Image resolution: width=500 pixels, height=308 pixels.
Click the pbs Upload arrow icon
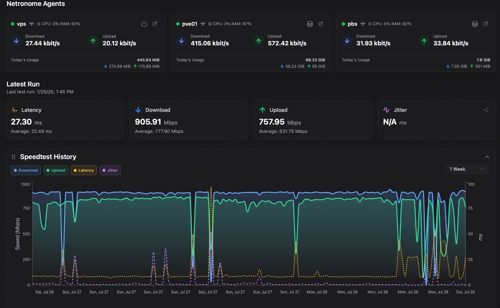[x=424, y=41]
